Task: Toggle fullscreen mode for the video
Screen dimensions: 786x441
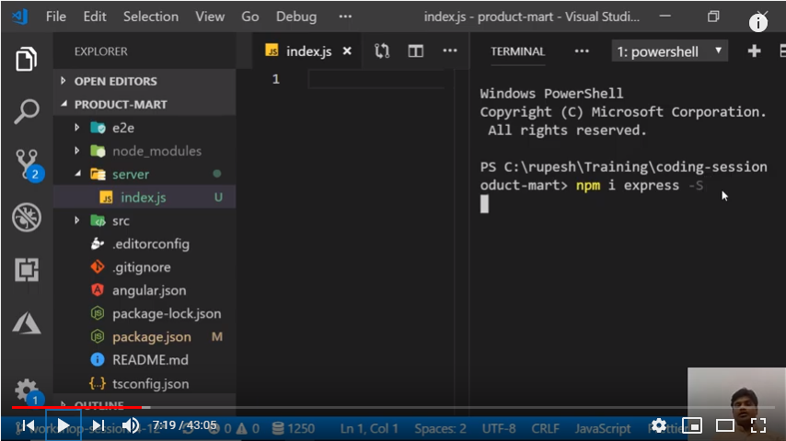Action: click(x=758, y=425)
